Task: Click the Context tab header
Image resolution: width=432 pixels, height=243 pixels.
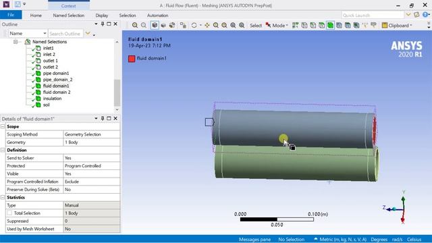Action: click(x=69, y=5)
